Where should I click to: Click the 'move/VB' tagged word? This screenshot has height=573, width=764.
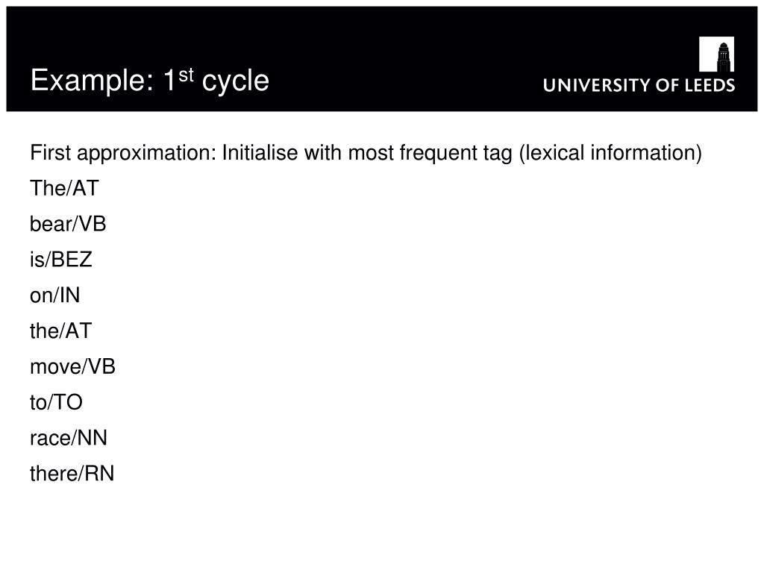click(x=72, y=366)
